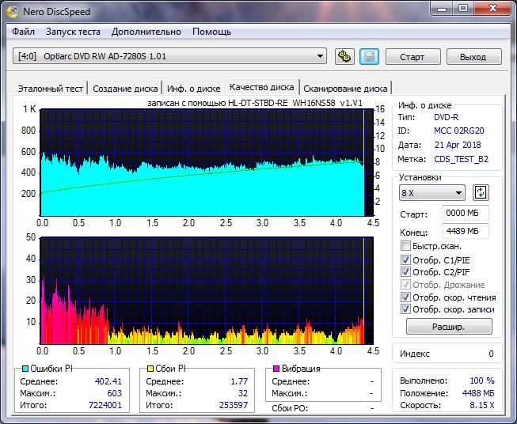Click the magenta Вибрация legend square
This screenshot has height=424, width=517.
coord(276,369)
